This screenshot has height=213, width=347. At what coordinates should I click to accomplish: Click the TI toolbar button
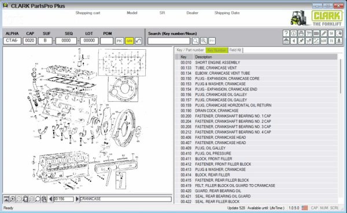pyautogui.click(x=331, y=41)
